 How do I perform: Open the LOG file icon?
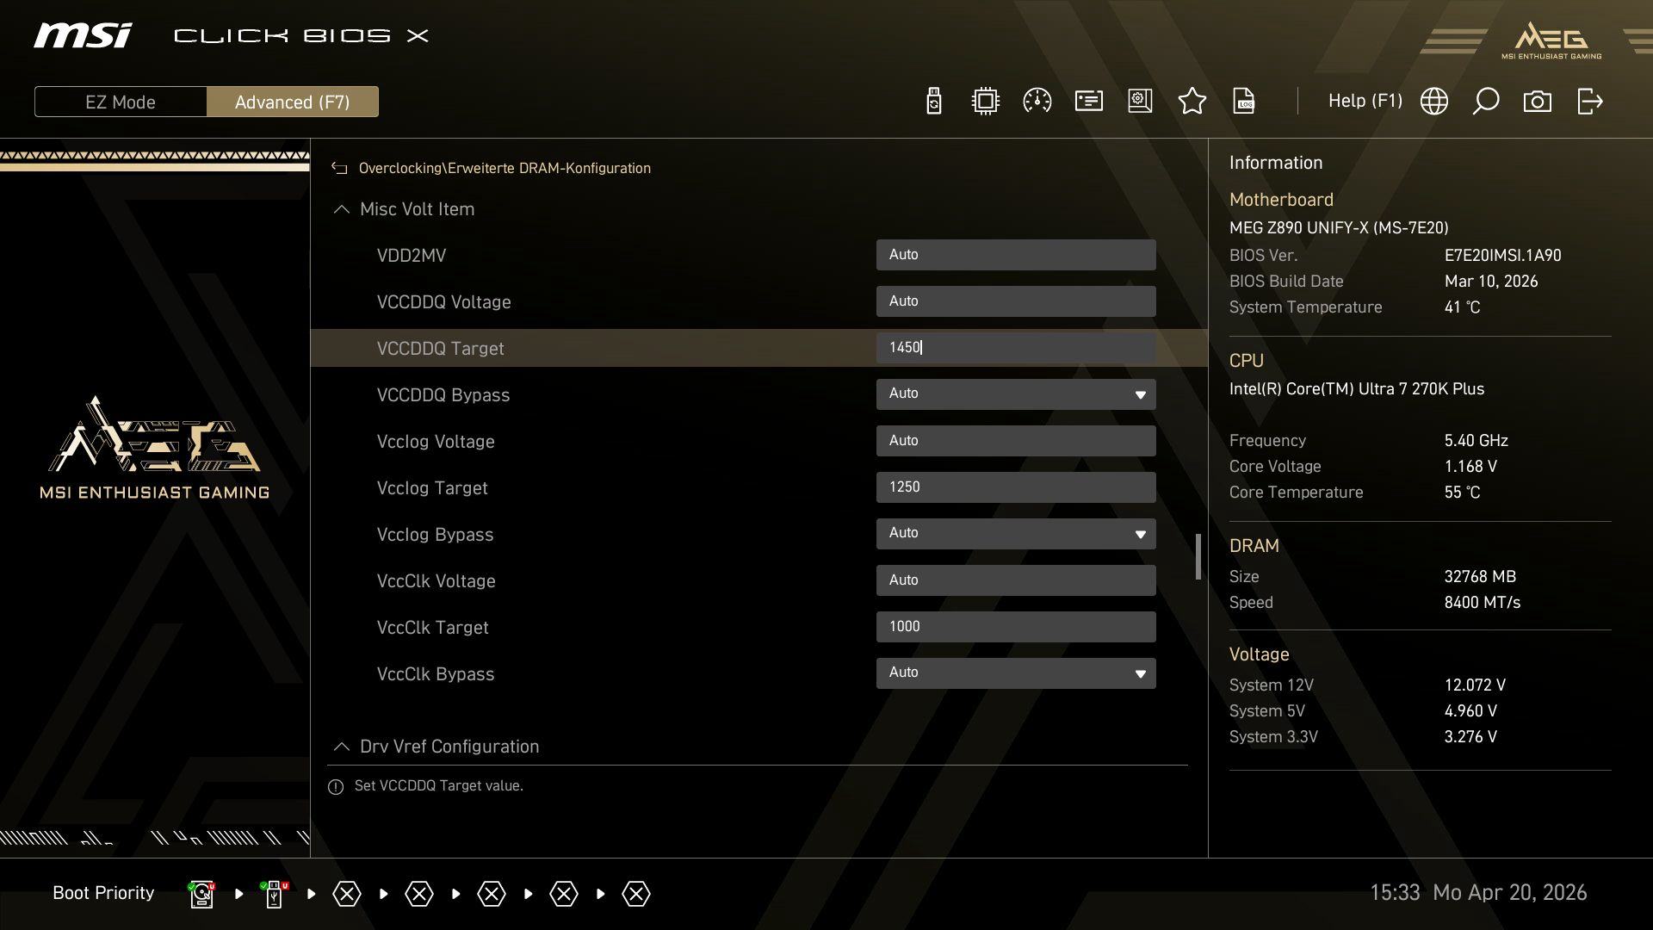(x=1243, y=102)
